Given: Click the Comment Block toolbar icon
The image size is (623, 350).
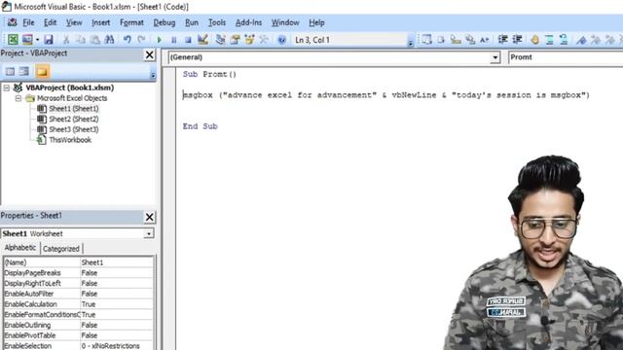Looking at the screenshot, I should 549,39.
